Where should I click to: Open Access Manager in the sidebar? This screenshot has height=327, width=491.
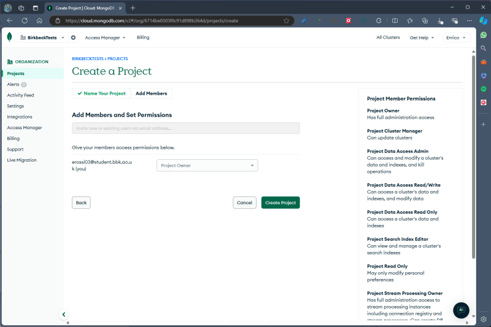[x=25, y=128]
